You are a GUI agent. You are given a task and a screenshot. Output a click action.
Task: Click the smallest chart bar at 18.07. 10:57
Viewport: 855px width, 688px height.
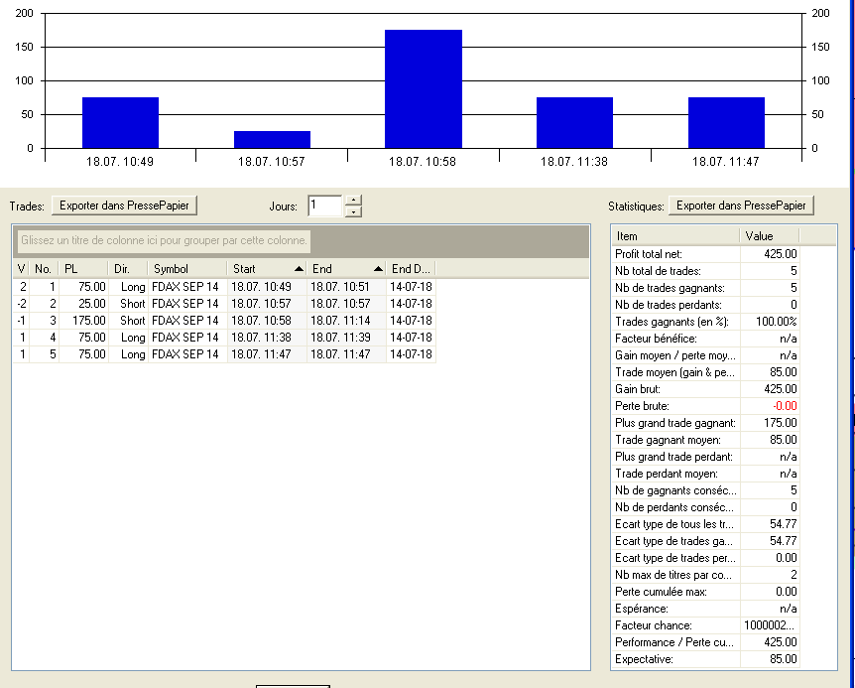[x=272, y=140]
